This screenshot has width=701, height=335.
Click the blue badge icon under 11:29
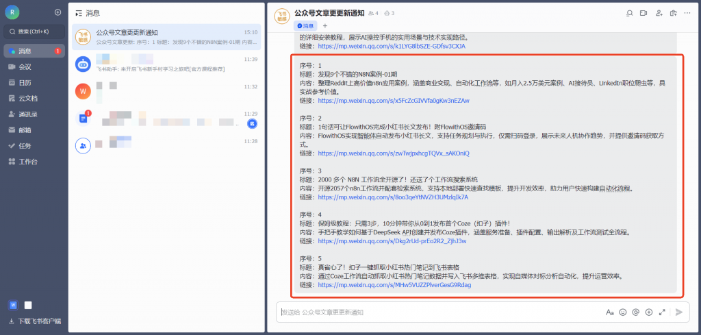pyautogui.click(x=252, y=123)
